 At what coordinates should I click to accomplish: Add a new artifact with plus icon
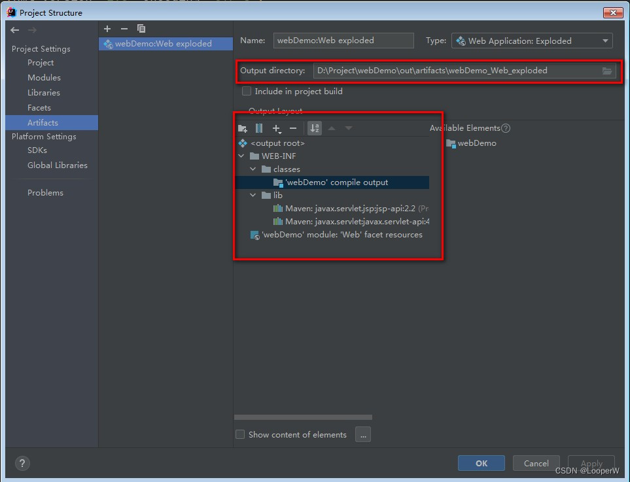pyautogui.click(x=107, y=29)
